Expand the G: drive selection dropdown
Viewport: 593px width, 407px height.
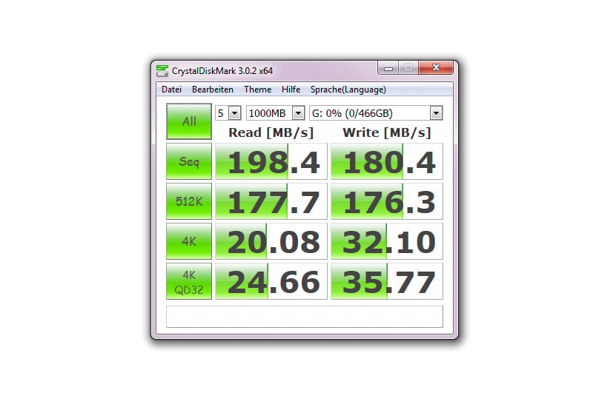(436, 113)
